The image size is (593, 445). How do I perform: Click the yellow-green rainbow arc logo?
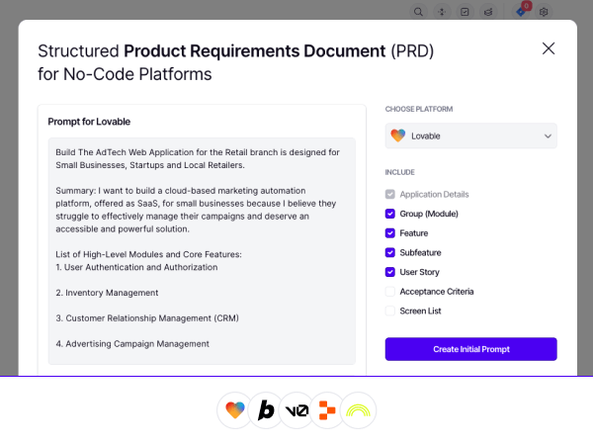358,410
